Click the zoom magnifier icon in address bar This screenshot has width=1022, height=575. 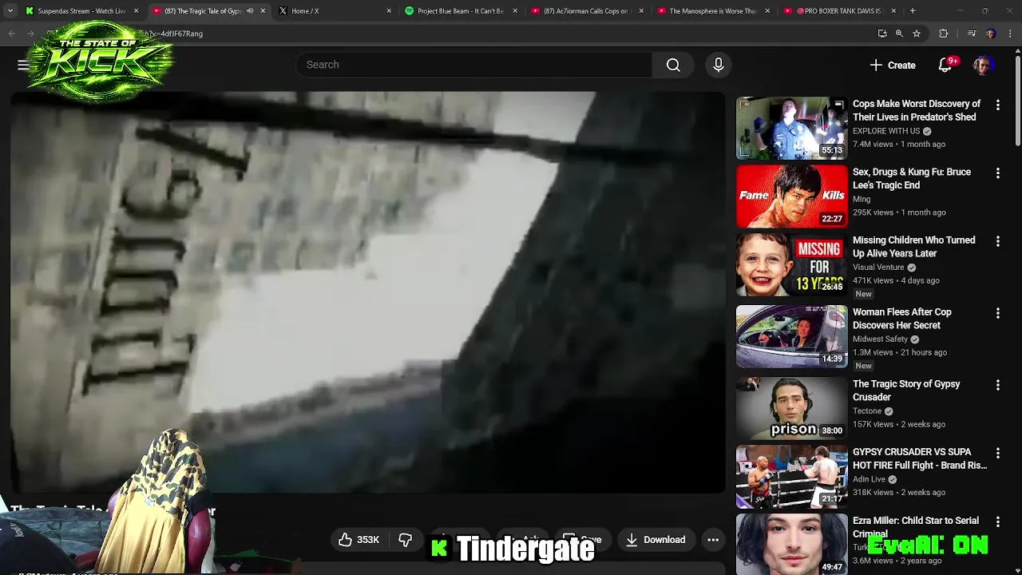[x=899, y=34]
